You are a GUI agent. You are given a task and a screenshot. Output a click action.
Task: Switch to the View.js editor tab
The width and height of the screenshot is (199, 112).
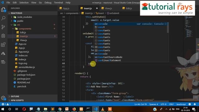pyautogui.click(x=108, y=8)
